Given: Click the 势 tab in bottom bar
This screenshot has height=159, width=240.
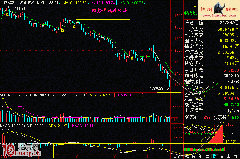Looking at the screenshot, I should tap(214, 156).
